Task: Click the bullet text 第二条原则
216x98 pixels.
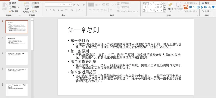Action: 80,51
